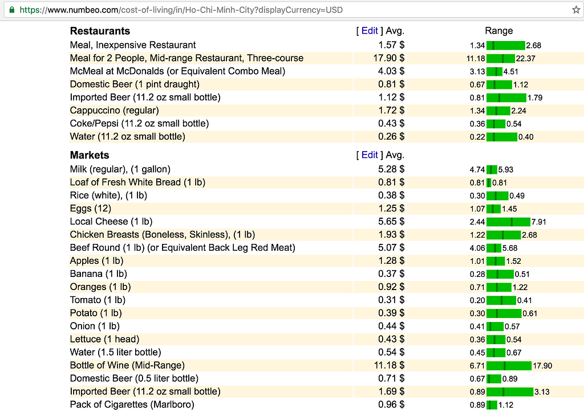Screen dimensions: 584x416
Task: Click Banana (1 lb) label
Action: point(98,274)
